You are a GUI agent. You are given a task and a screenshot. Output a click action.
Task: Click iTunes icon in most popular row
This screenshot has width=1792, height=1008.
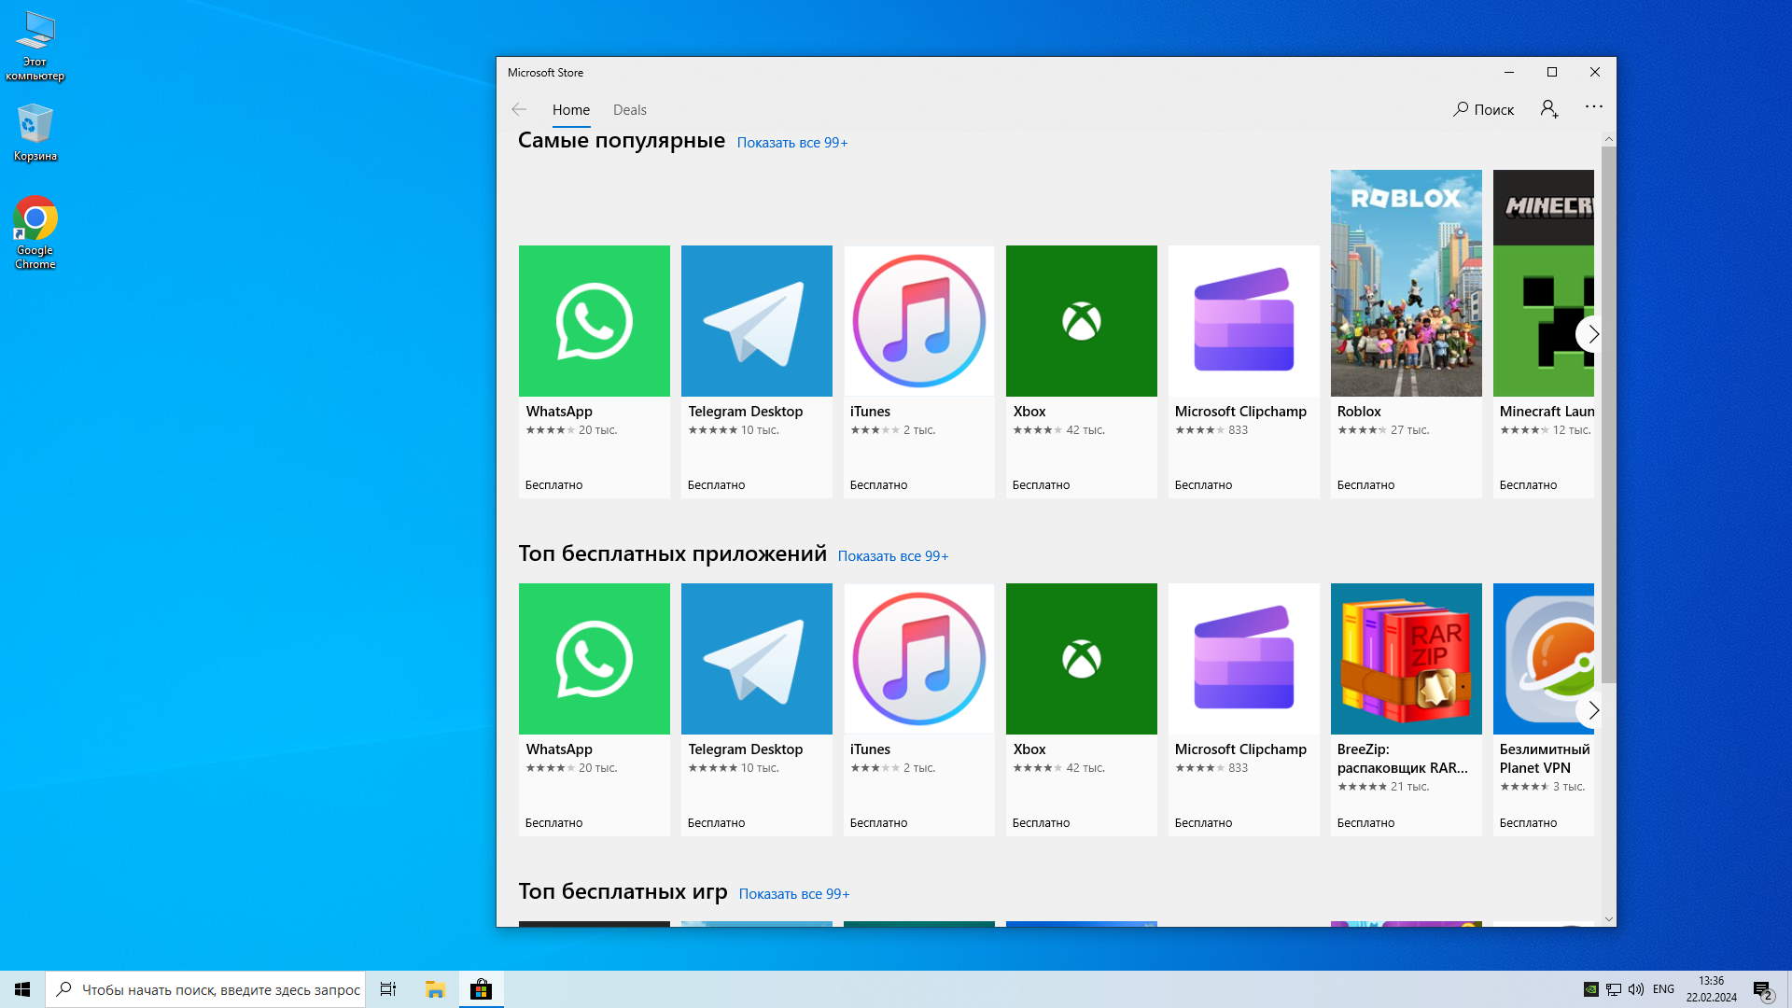tap(918, 321)
